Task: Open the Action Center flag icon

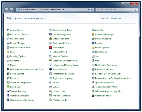Action: (x=8, y=30)
